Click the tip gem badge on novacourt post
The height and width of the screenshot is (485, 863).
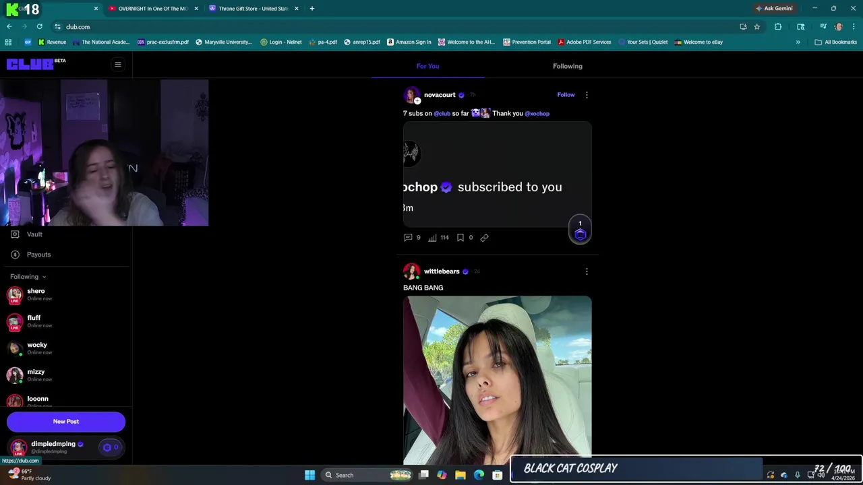click(580, 230)
